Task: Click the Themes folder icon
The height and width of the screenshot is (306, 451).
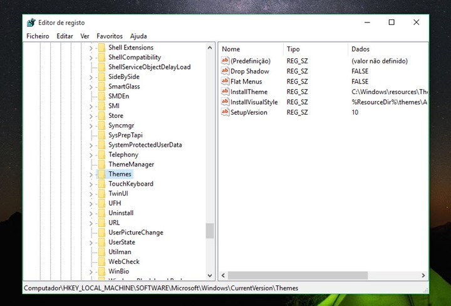Action: pyautogui.click(x=102, y=174)
